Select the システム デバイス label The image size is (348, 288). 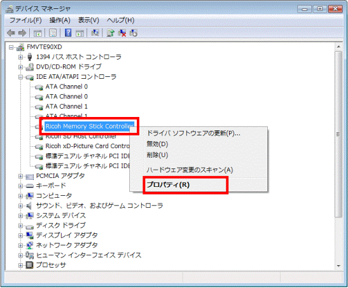coord(61,216)
